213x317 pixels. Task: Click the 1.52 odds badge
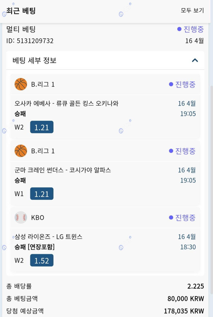42,260
